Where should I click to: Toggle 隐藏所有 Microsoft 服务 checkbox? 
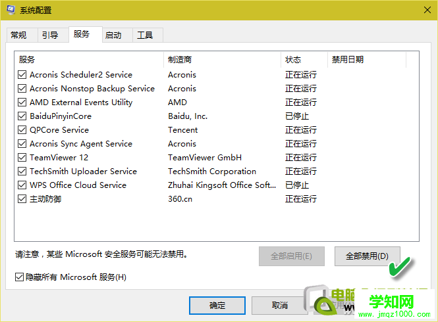pos(18,277)
